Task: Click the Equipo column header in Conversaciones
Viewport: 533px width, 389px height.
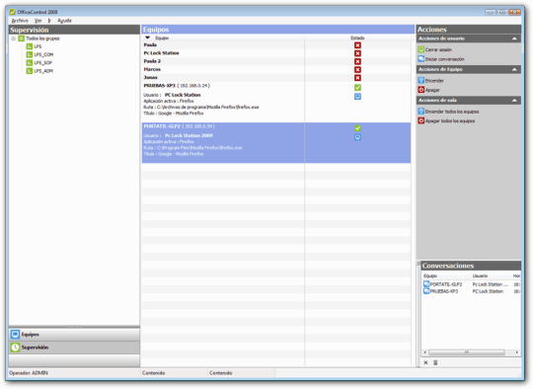Action: pos(430,275)
